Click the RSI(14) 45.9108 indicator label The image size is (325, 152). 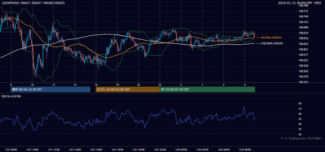[11, 96]
